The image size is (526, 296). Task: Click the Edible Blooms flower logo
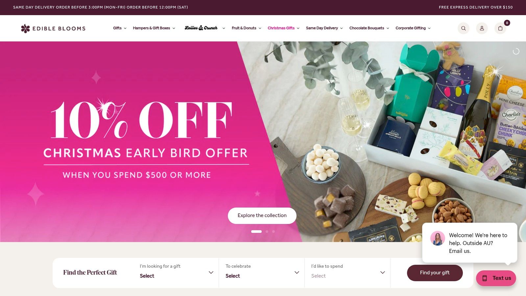tap(25, 28)
